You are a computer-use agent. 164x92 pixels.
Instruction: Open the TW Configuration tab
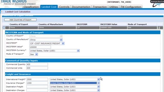pos(131,7)
